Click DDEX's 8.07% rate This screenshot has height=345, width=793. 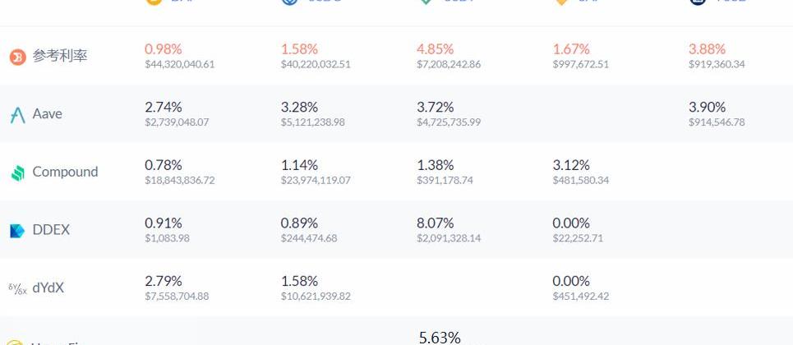tap(435, 223)
